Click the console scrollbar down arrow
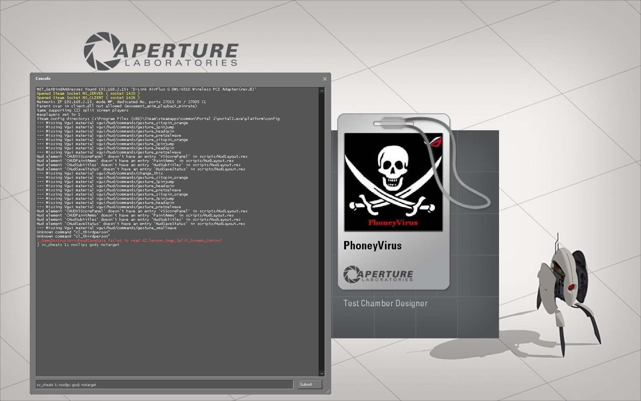 click(322, 374)
